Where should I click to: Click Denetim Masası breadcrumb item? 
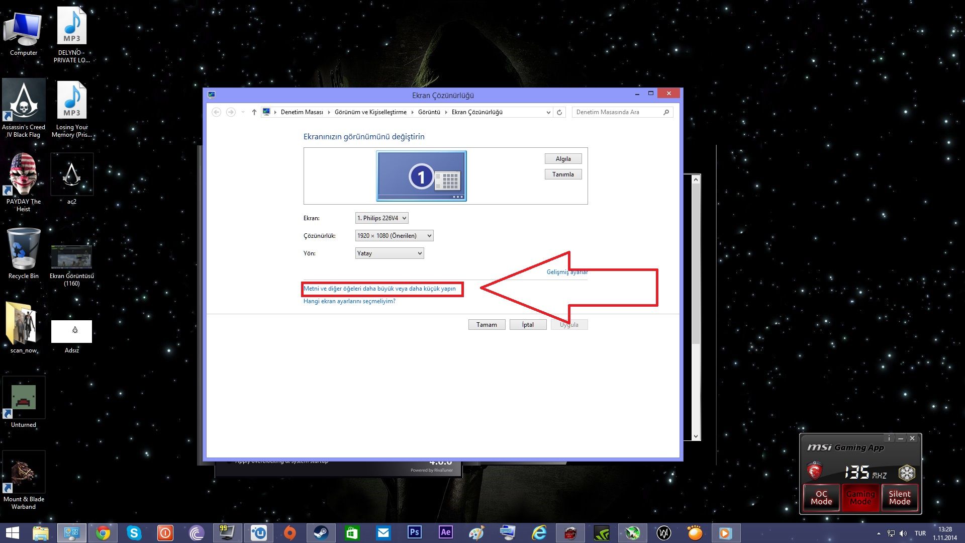302,112
